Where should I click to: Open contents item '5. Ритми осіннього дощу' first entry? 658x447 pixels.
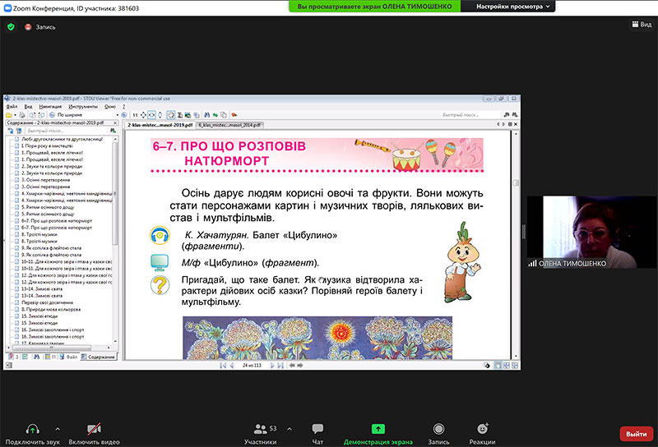point(48,207)
